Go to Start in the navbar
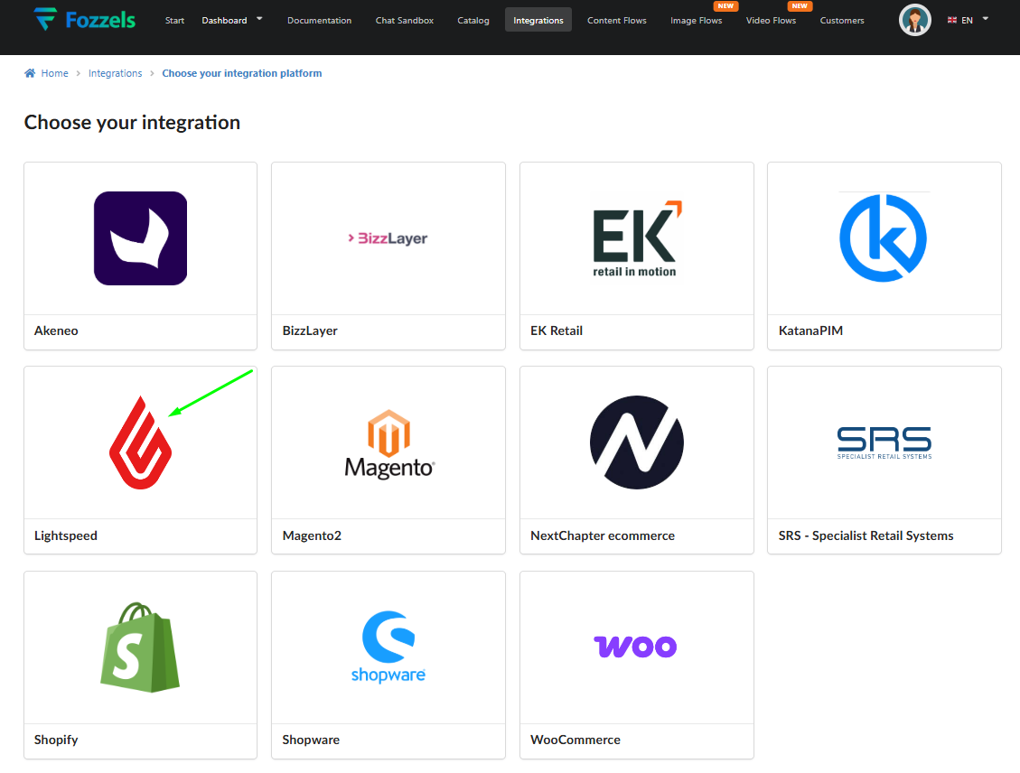 coord(174,20)
